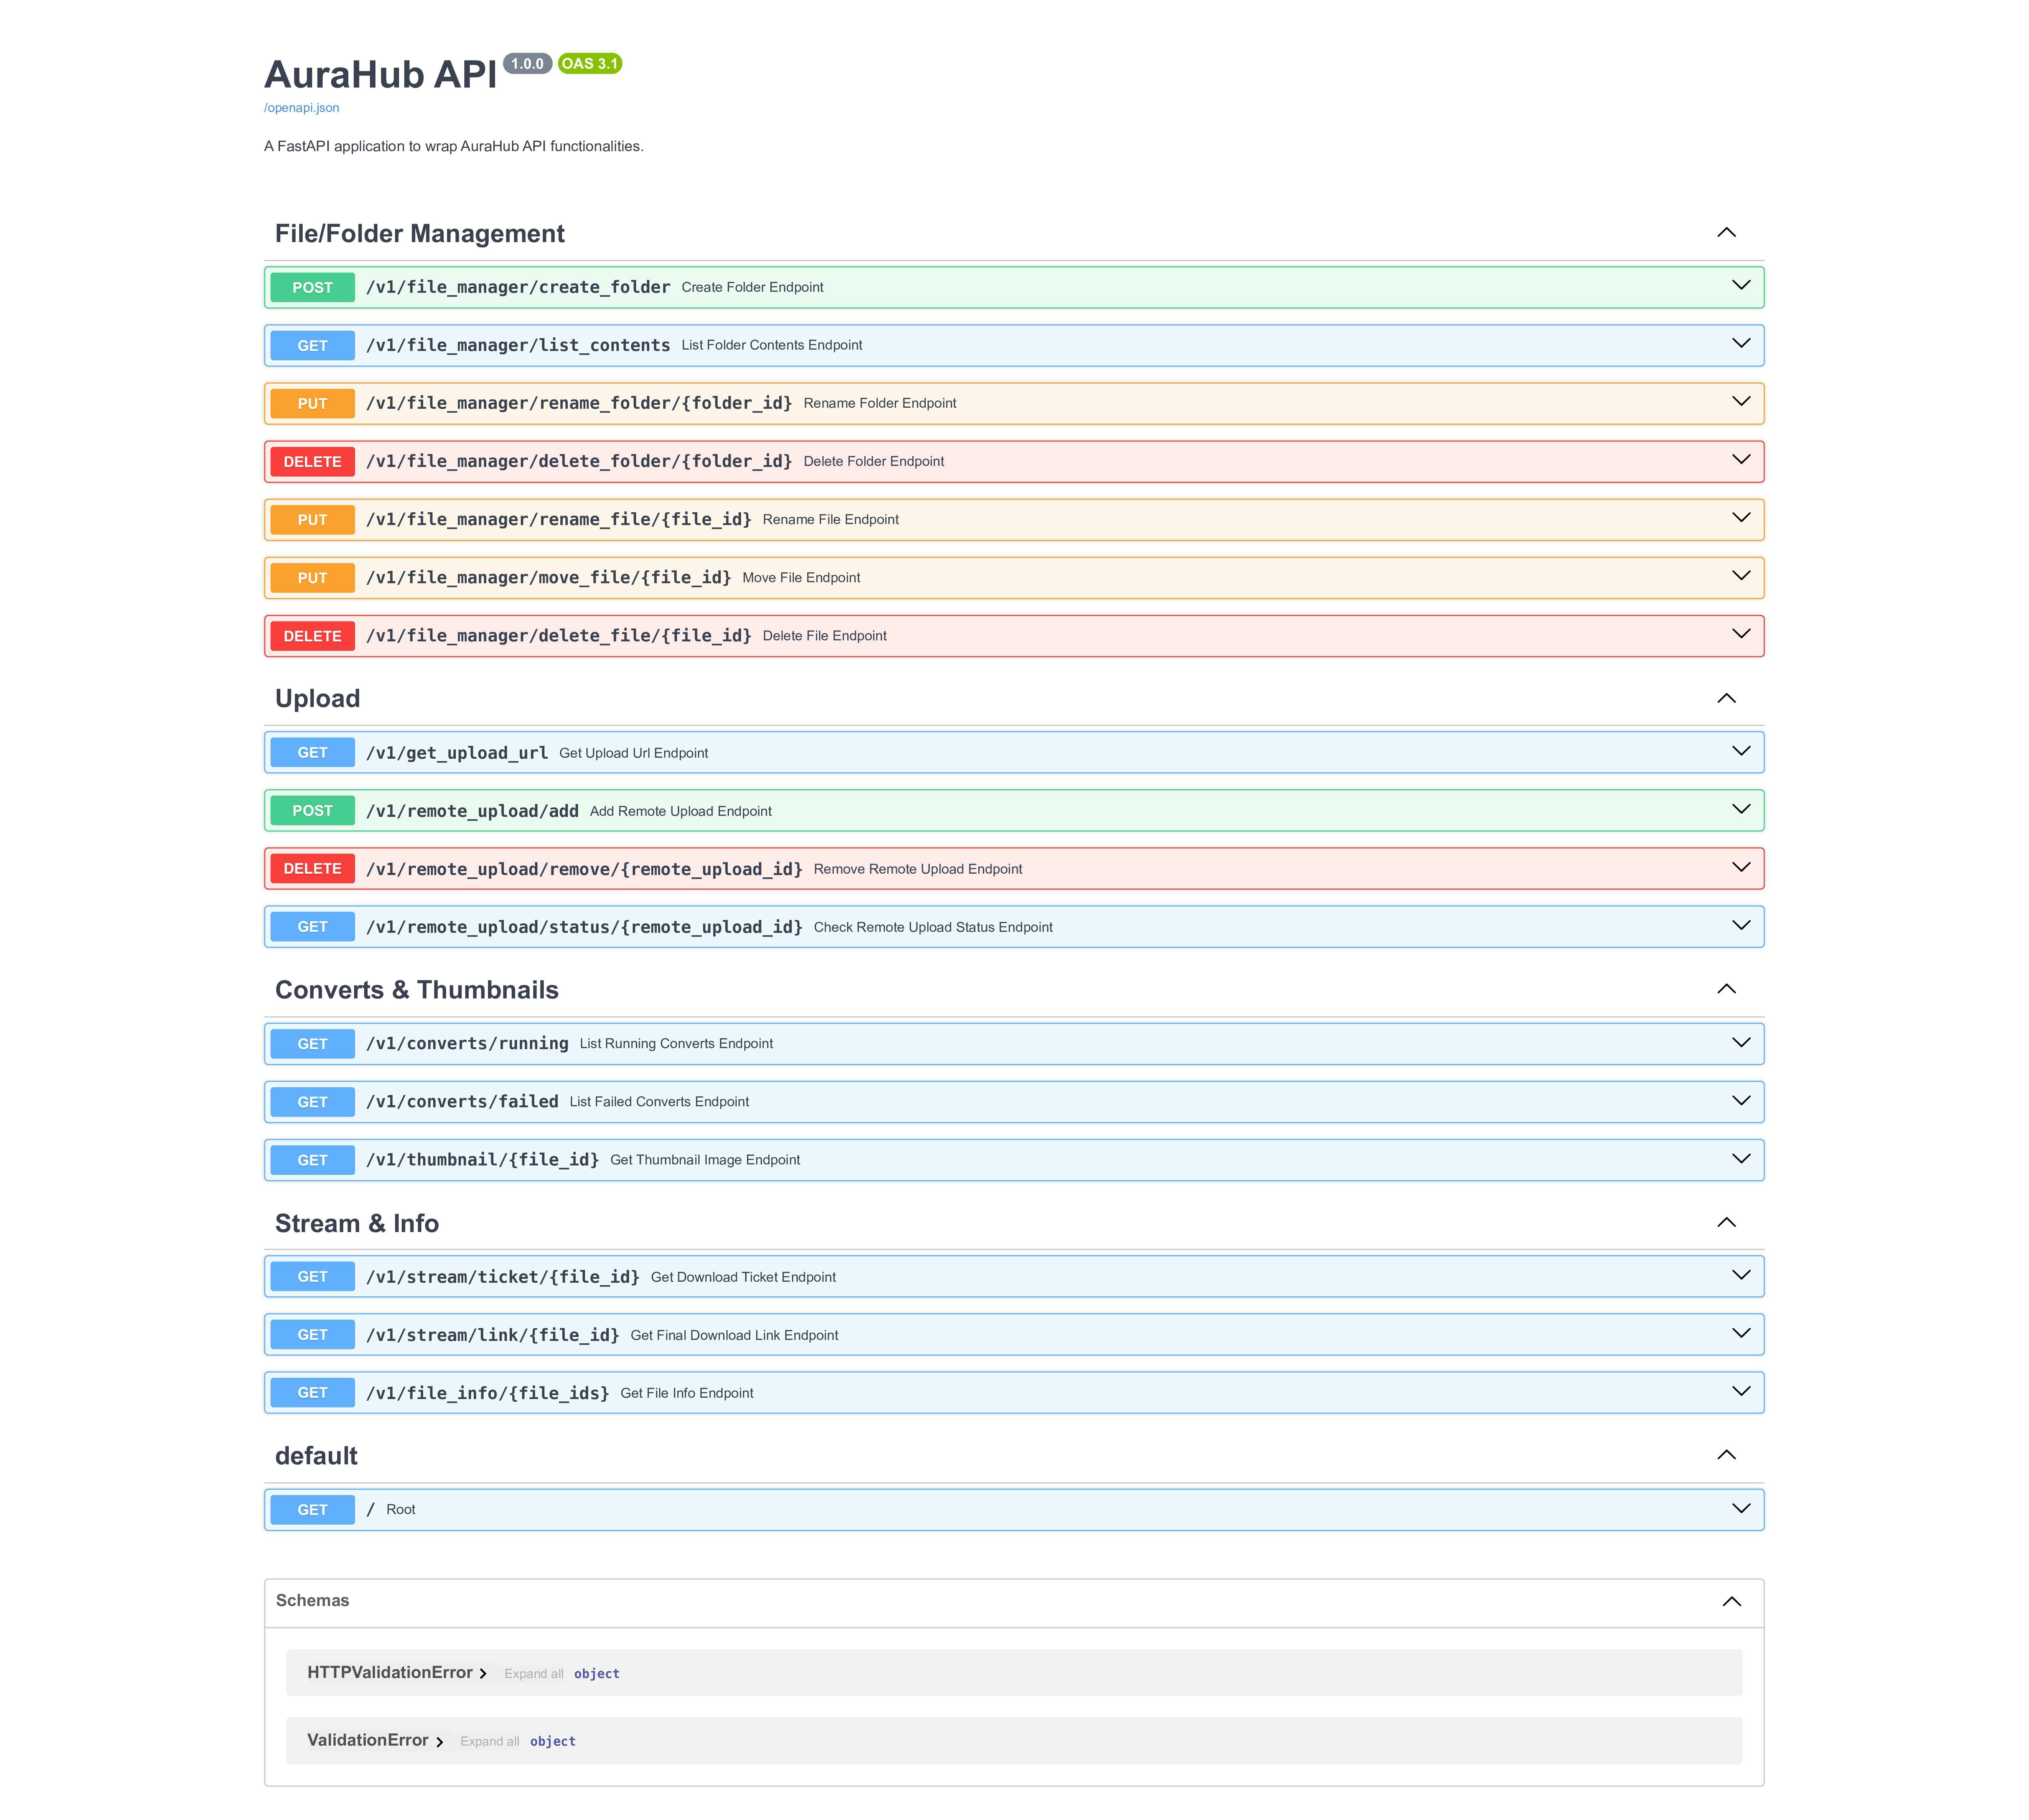This screenshot has width=2029, height=1820.
Task: Open the /v1/stream/ticket/{file_id} path
Action: point(503,1277)
